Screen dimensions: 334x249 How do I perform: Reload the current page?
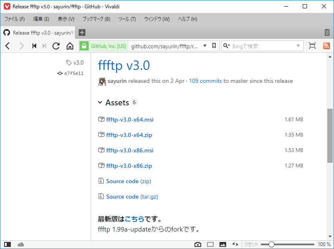click(56, 46)
